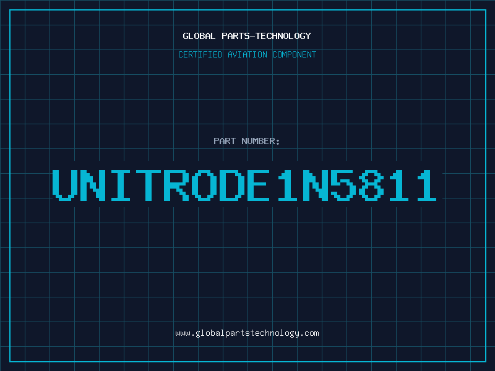
Task: Select the word CERTIFIED in the subtitle
Action: [x=200, y=54]
